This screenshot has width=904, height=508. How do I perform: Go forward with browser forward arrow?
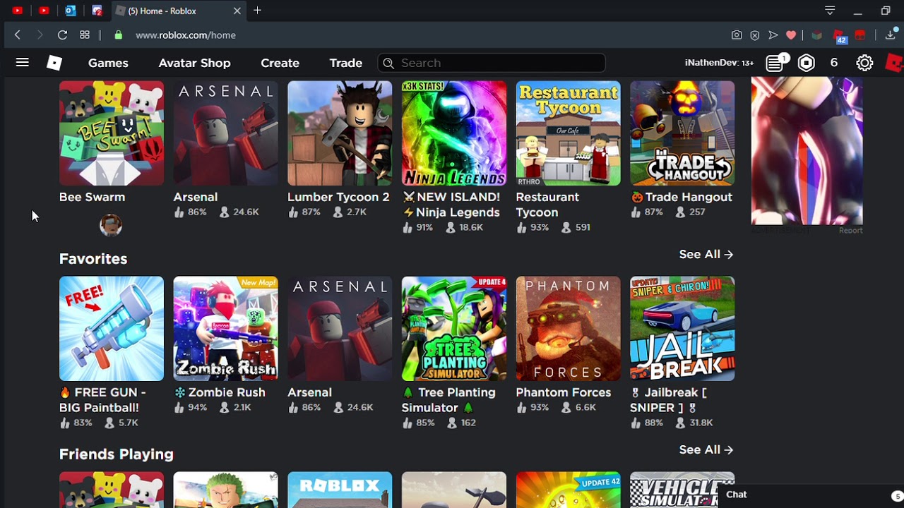[40, 35]
